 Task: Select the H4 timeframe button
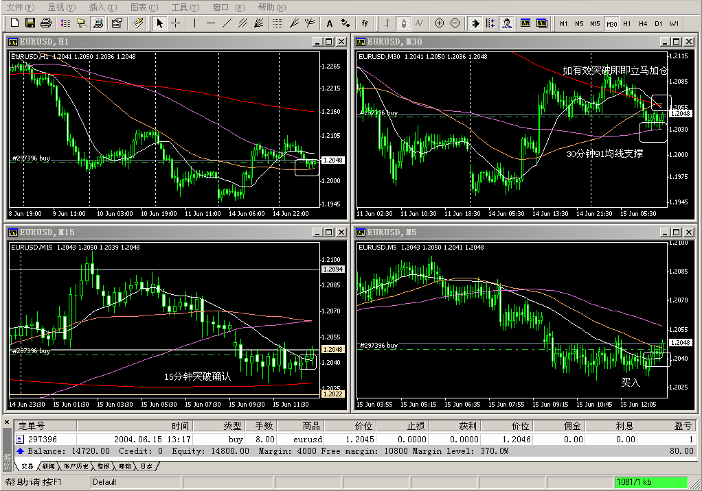tap(643, 23)
